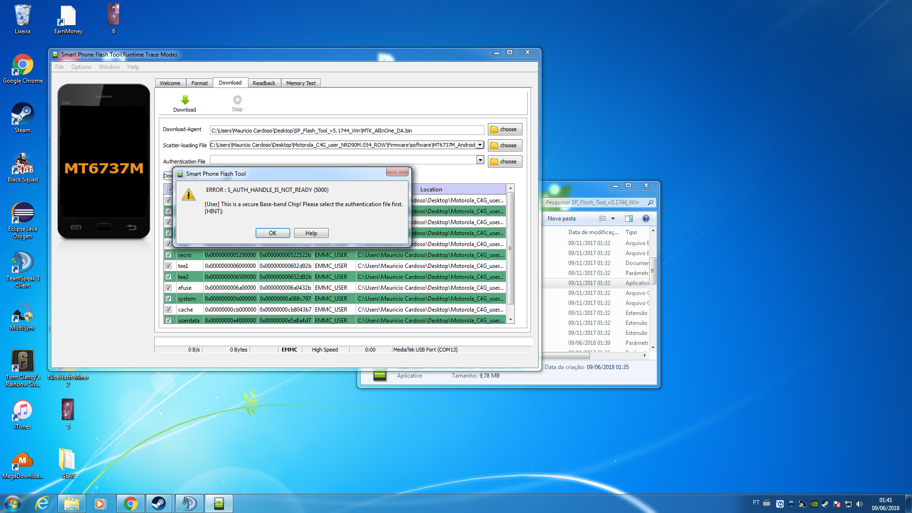Viewport: 912px width, 513px height.
Task: Expand the Authentication File dropdown arrow
Action: tap(480, 160)
